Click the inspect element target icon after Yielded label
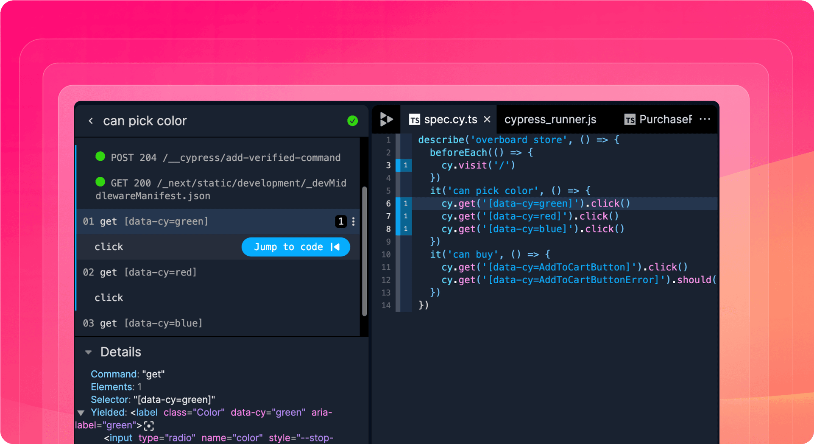Screen dimensions: 814x444 coord(149,426)
